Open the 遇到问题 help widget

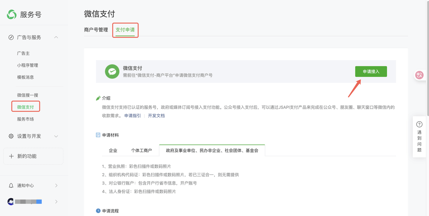pyautogui.click(x=419, y=137)
